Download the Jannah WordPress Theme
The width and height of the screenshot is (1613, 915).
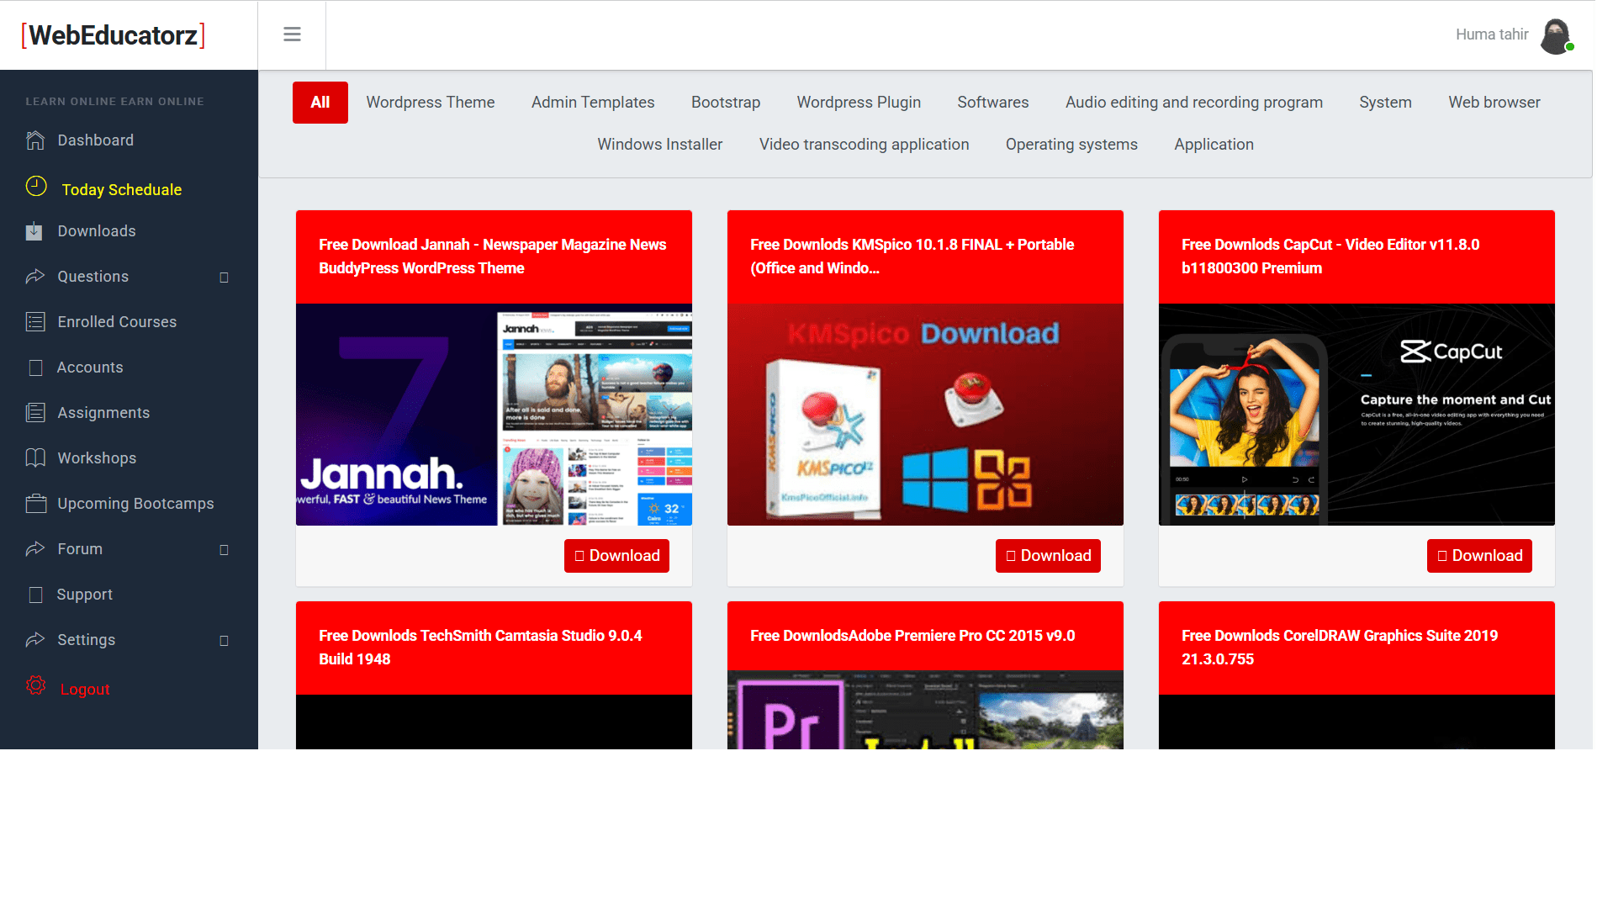616,556
